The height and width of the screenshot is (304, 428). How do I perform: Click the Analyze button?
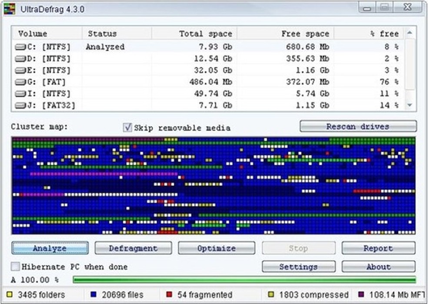click(x=50, y=248)
